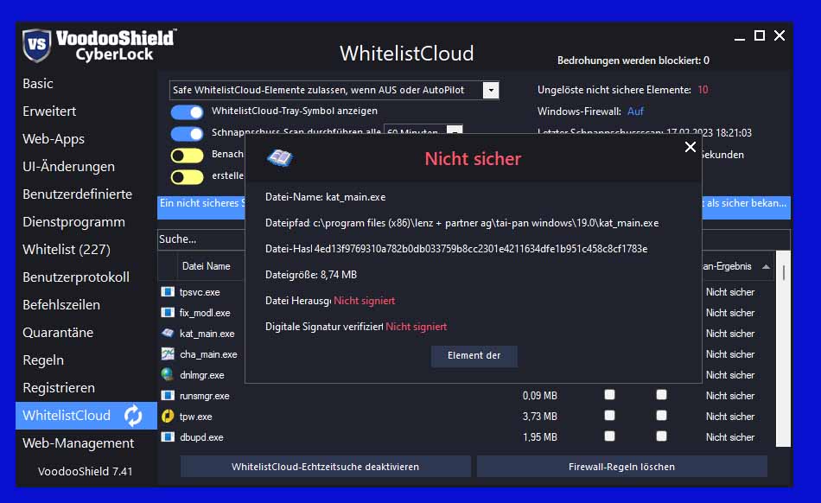This screenshot has height=503, width=821.
Task: Select the cha_main.exe chart icon
Action: (168, 353)
